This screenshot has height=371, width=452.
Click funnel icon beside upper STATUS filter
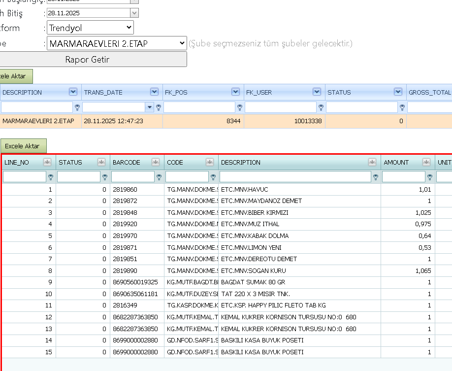coord(402,107)
